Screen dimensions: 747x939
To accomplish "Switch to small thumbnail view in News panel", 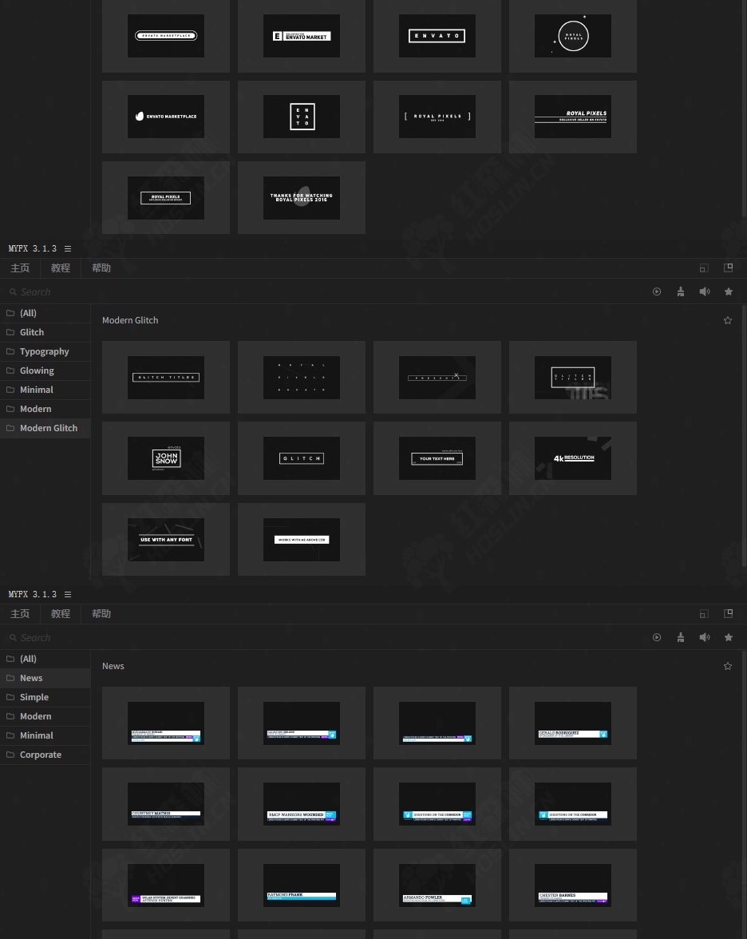I will [704, 613].
